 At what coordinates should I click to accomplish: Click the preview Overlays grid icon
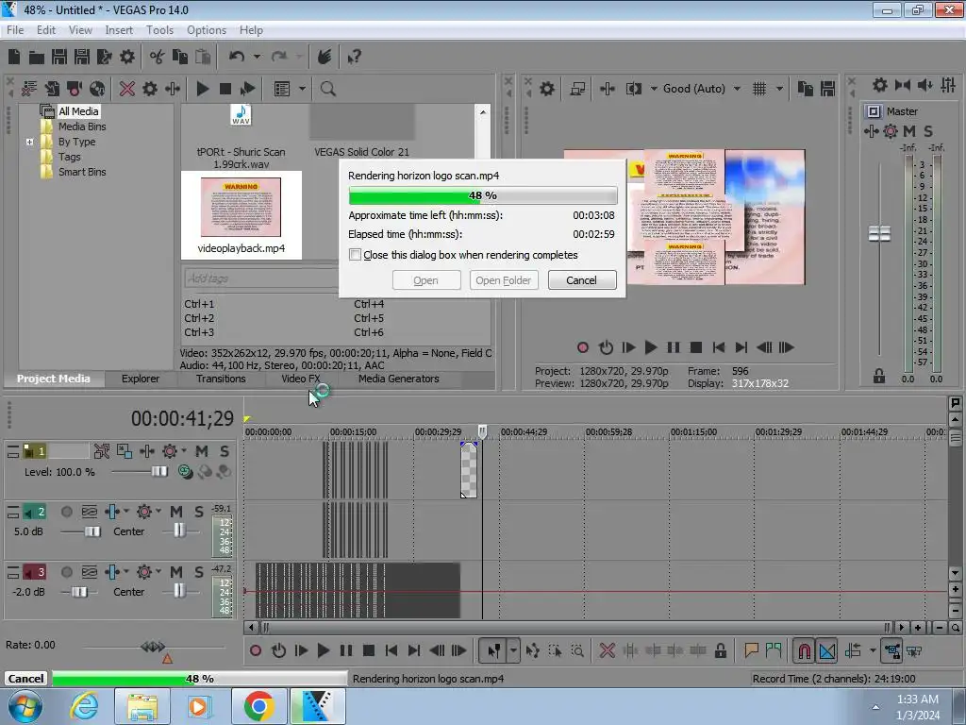click(x=759, y=89)
